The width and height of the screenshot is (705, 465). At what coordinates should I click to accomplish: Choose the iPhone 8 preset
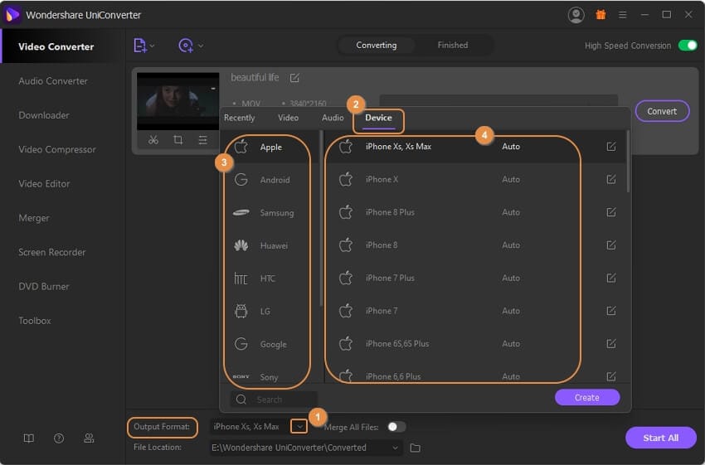click(474, 245)
